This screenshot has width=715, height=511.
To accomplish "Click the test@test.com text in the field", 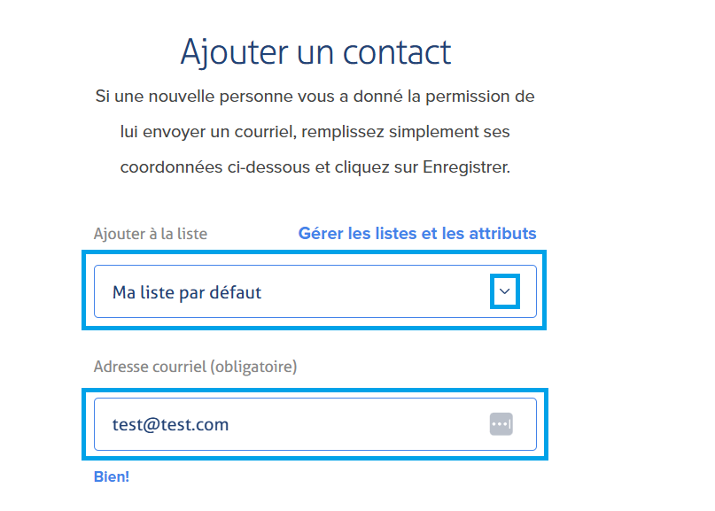I will click(170, 424).
